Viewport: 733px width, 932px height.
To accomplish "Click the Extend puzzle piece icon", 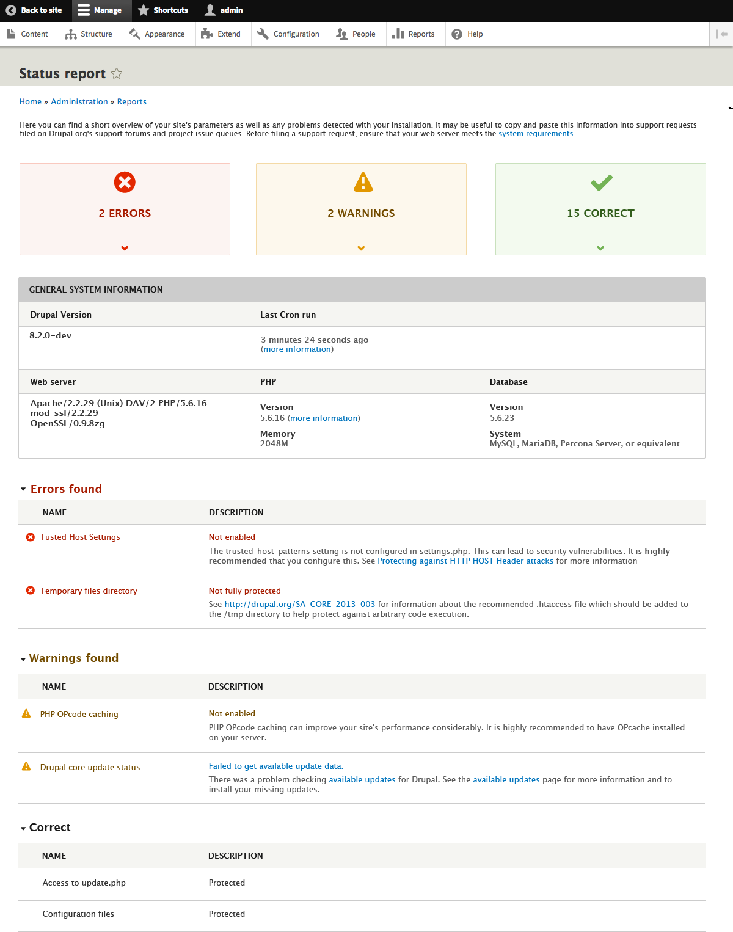I will coord(207,34).
